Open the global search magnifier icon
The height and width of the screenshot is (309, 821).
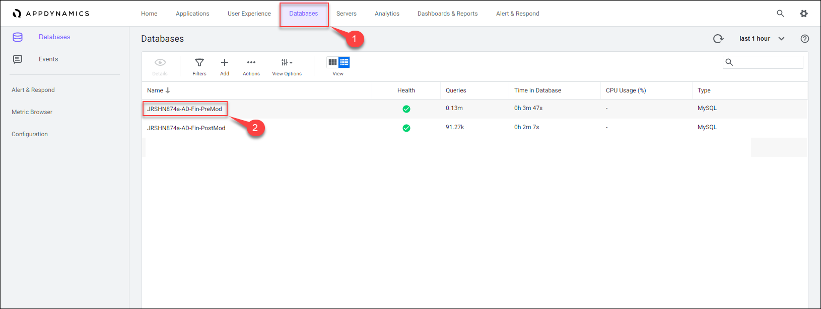point(780,14)
